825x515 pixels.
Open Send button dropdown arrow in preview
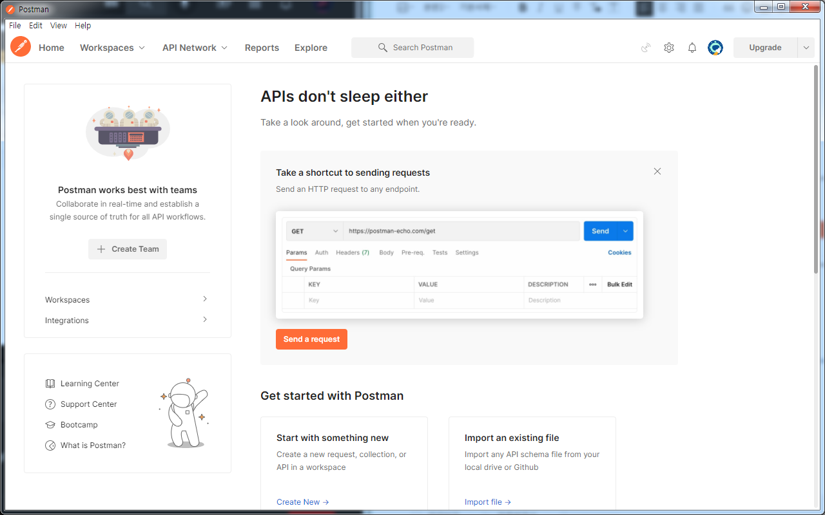click(x=625, y=231)
